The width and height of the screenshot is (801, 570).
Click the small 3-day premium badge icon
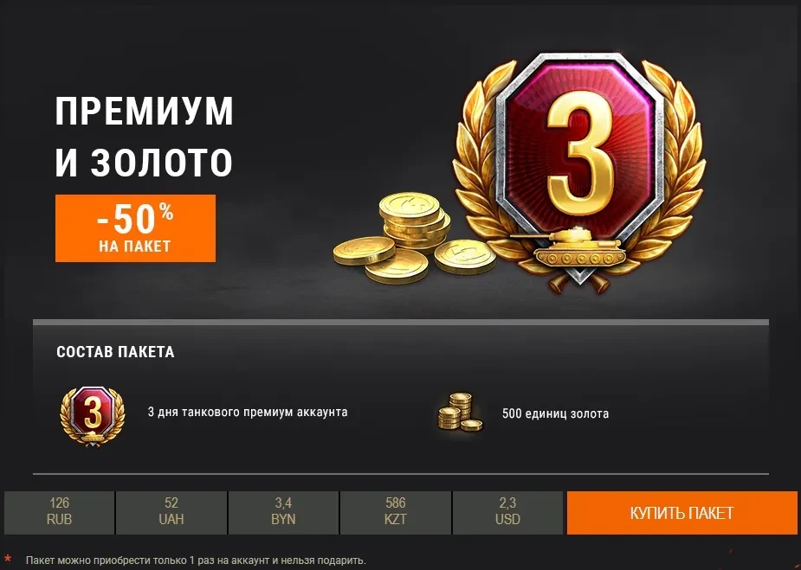[x=93, y=416]
